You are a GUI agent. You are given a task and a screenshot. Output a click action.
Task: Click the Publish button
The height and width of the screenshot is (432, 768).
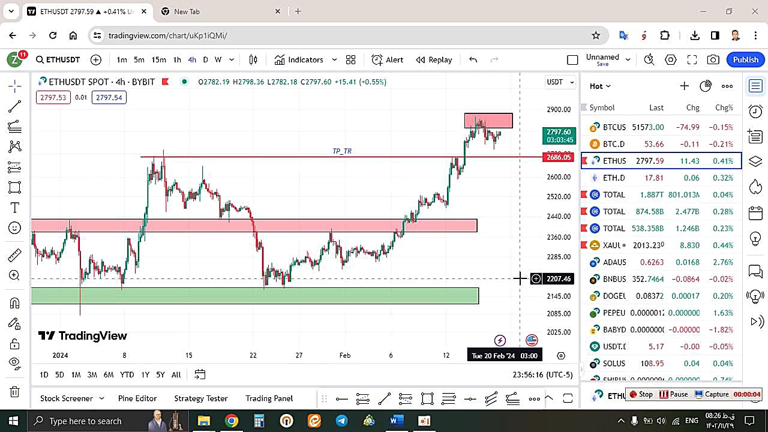click(x=746, y=59)
